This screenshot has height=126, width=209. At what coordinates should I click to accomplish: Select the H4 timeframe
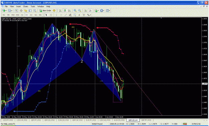coord(26,15)
